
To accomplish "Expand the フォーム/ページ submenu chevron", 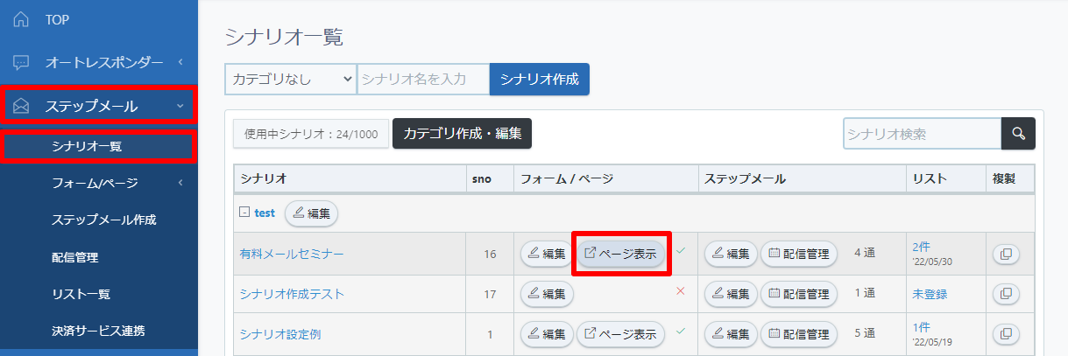I will coord(180,183).
